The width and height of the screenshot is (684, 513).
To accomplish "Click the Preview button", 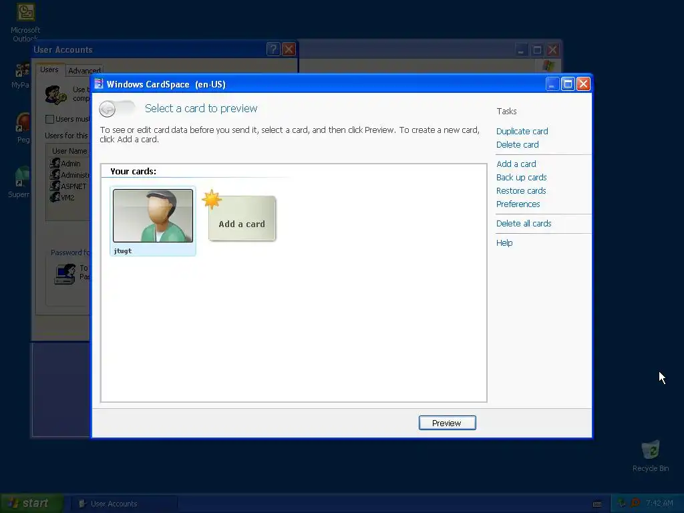I will tap(447, 423).
